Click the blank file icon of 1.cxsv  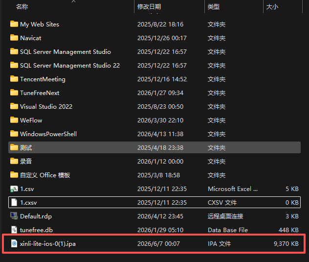tap(14, 202)
